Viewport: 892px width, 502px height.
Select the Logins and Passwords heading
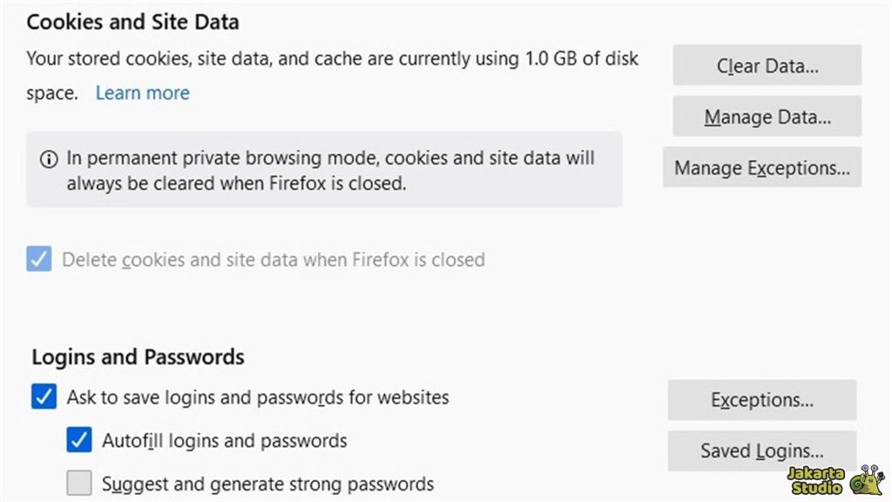138,356
